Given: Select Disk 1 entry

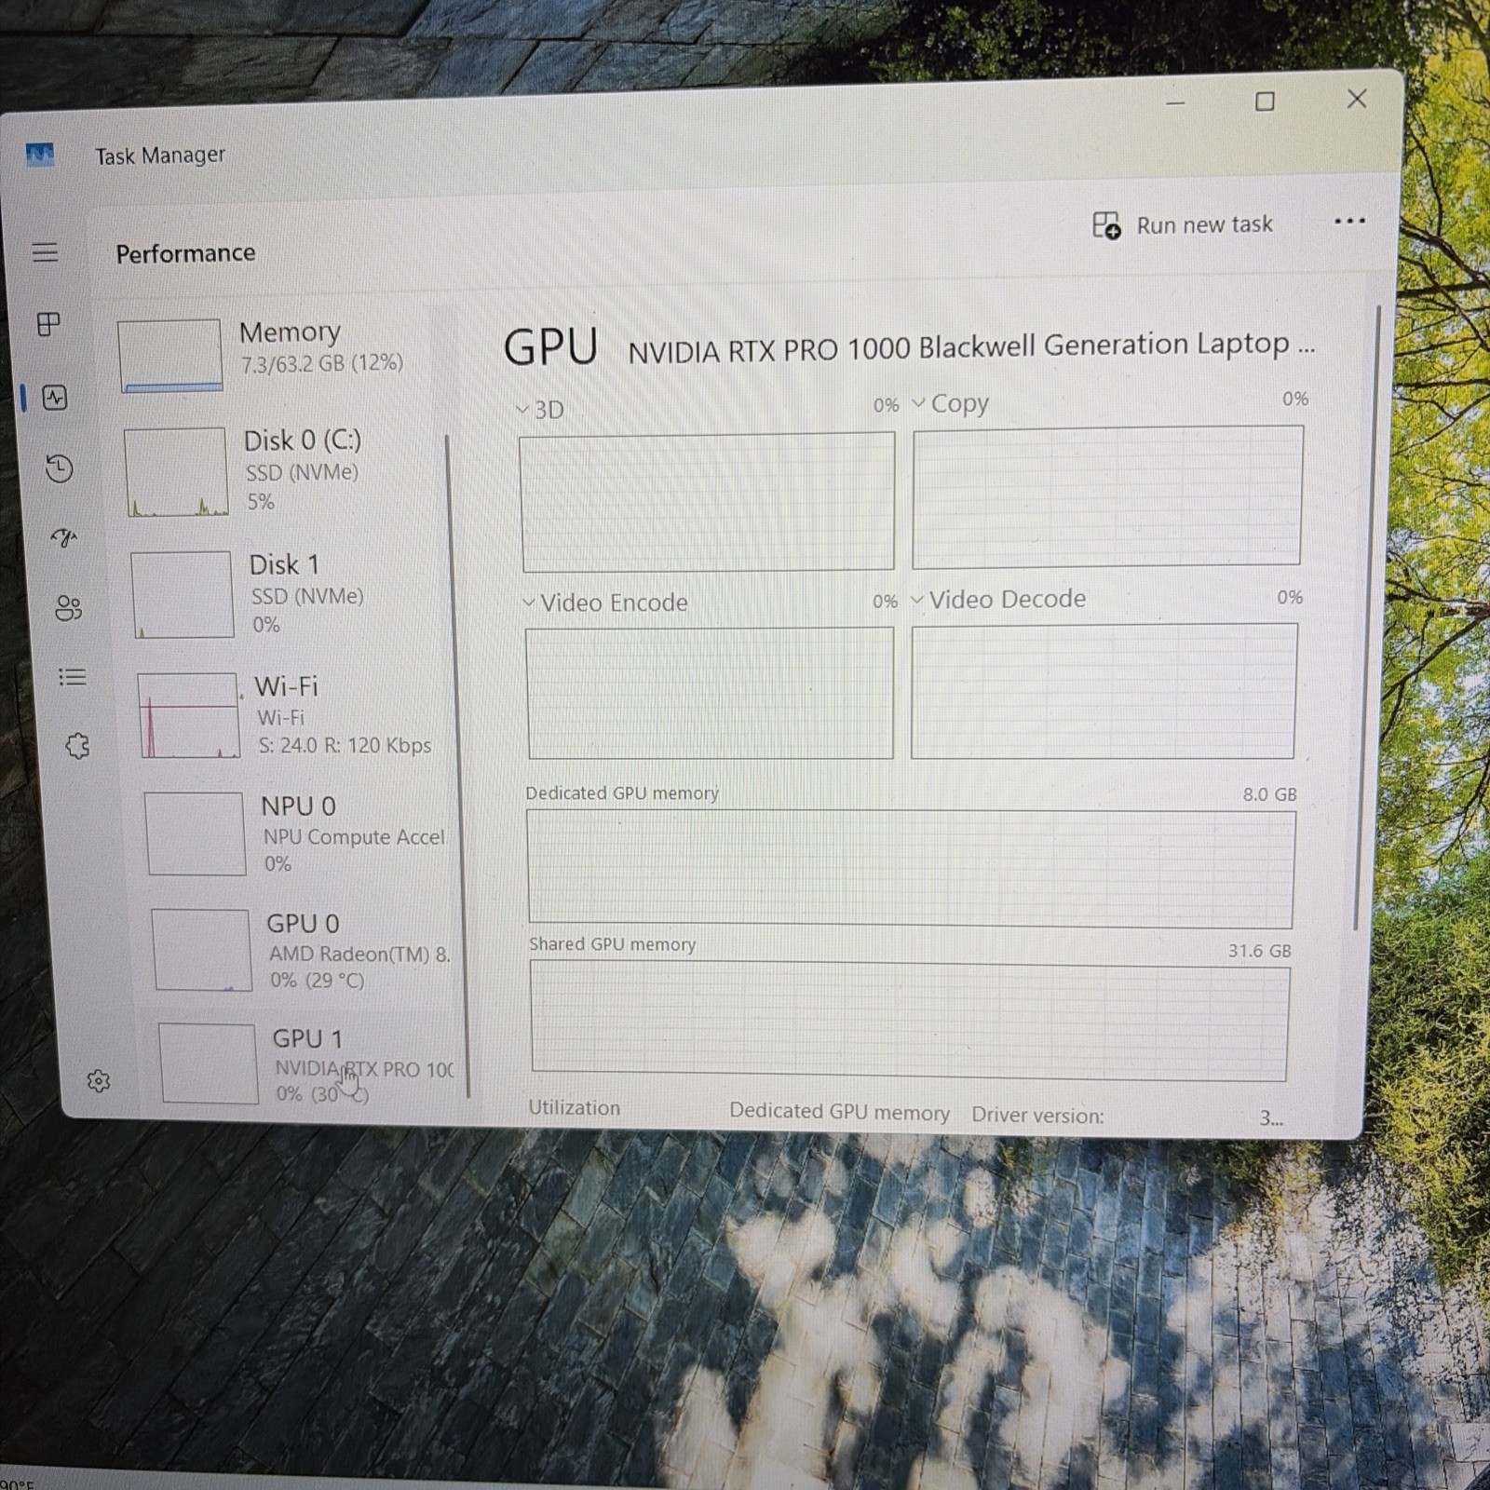Looking at the screenshot, I should point(291,594).
